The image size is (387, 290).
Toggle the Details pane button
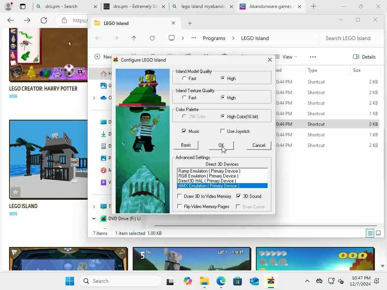coord(364,57)
